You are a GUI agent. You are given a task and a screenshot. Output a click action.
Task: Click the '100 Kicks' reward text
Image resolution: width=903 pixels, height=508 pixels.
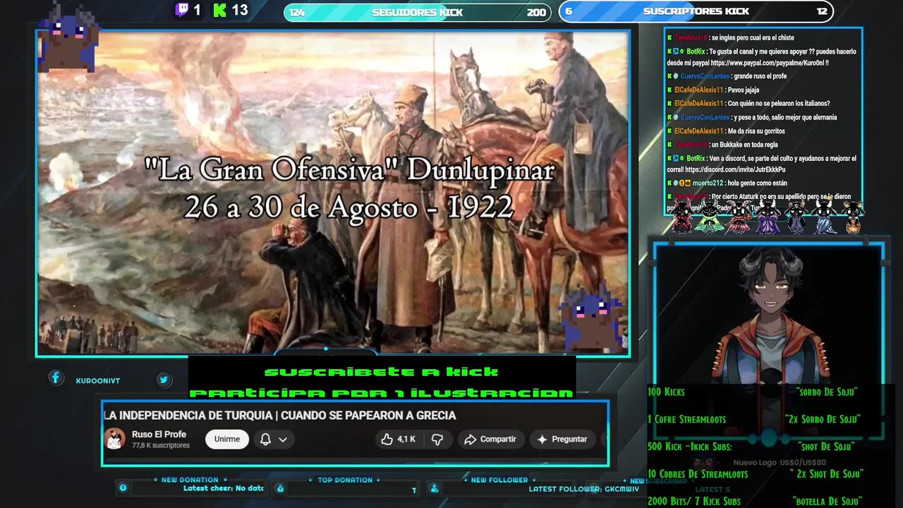click(x=666, y=392)
